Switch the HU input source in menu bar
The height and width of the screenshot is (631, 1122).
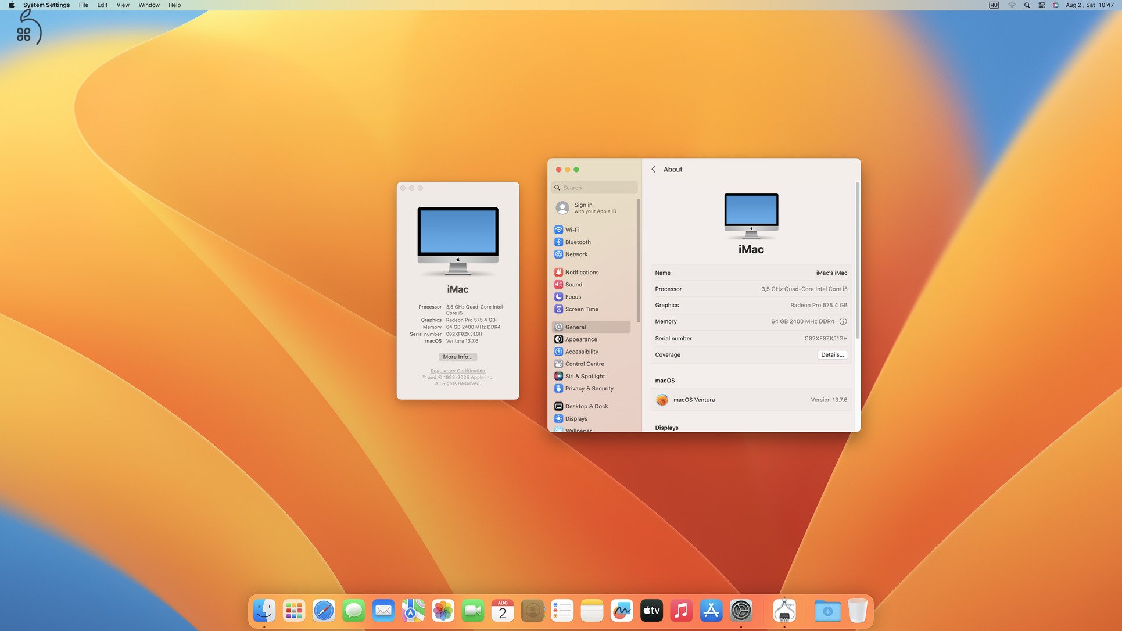[994, 5]
